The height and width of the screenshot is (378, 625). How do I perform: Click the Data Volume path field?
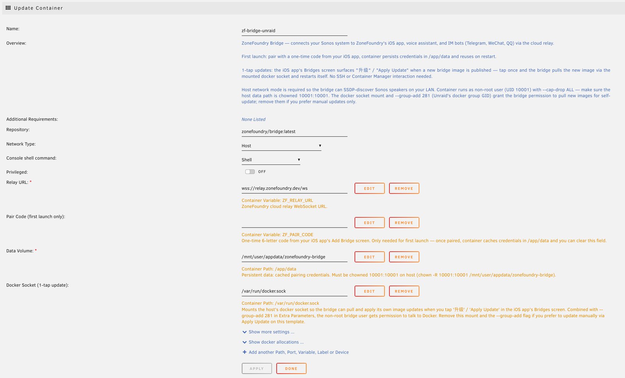294,257
